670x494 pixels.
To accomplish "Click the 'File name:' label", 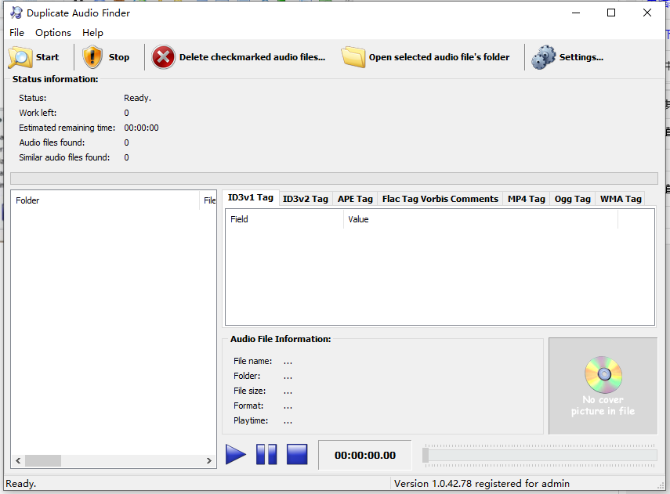I will point(252,361).
